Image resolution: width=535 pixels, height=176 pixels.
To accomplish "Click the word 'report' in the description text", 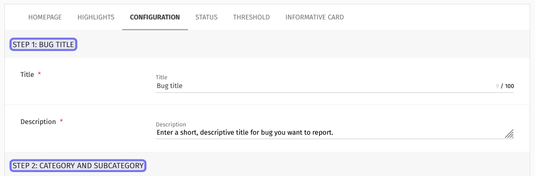I will coord(323,132).
